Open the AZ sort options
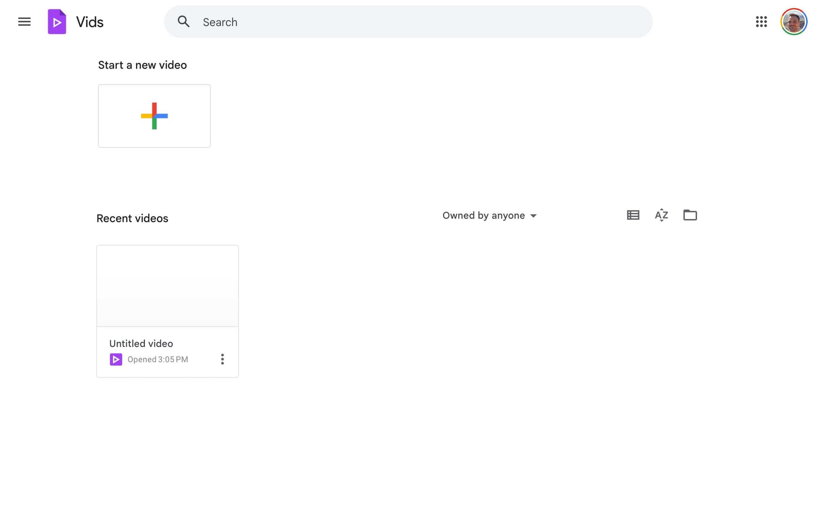Viewport: 828px width, 510px height. 661,215
